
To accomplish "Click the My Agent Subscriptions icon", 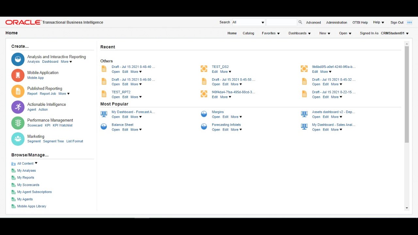I will coord(13,192).
